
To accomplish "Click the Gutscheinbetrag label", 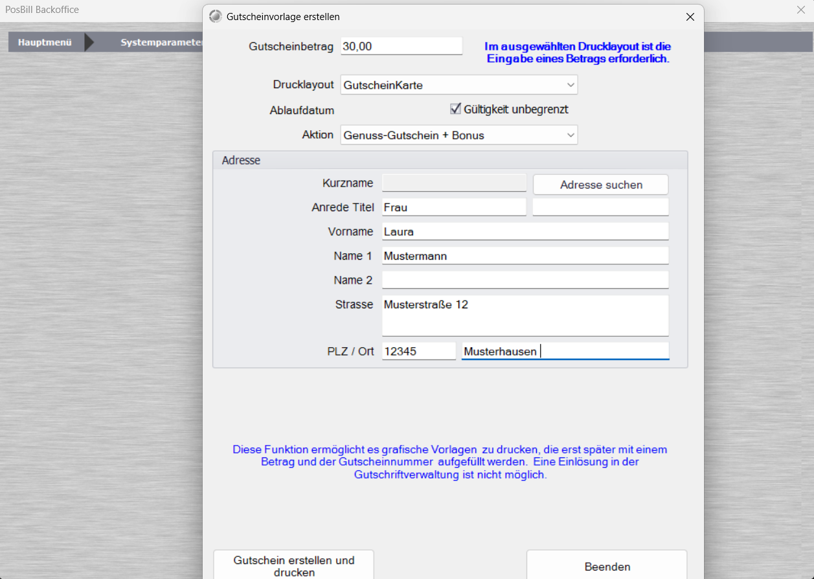I will 291,47.
